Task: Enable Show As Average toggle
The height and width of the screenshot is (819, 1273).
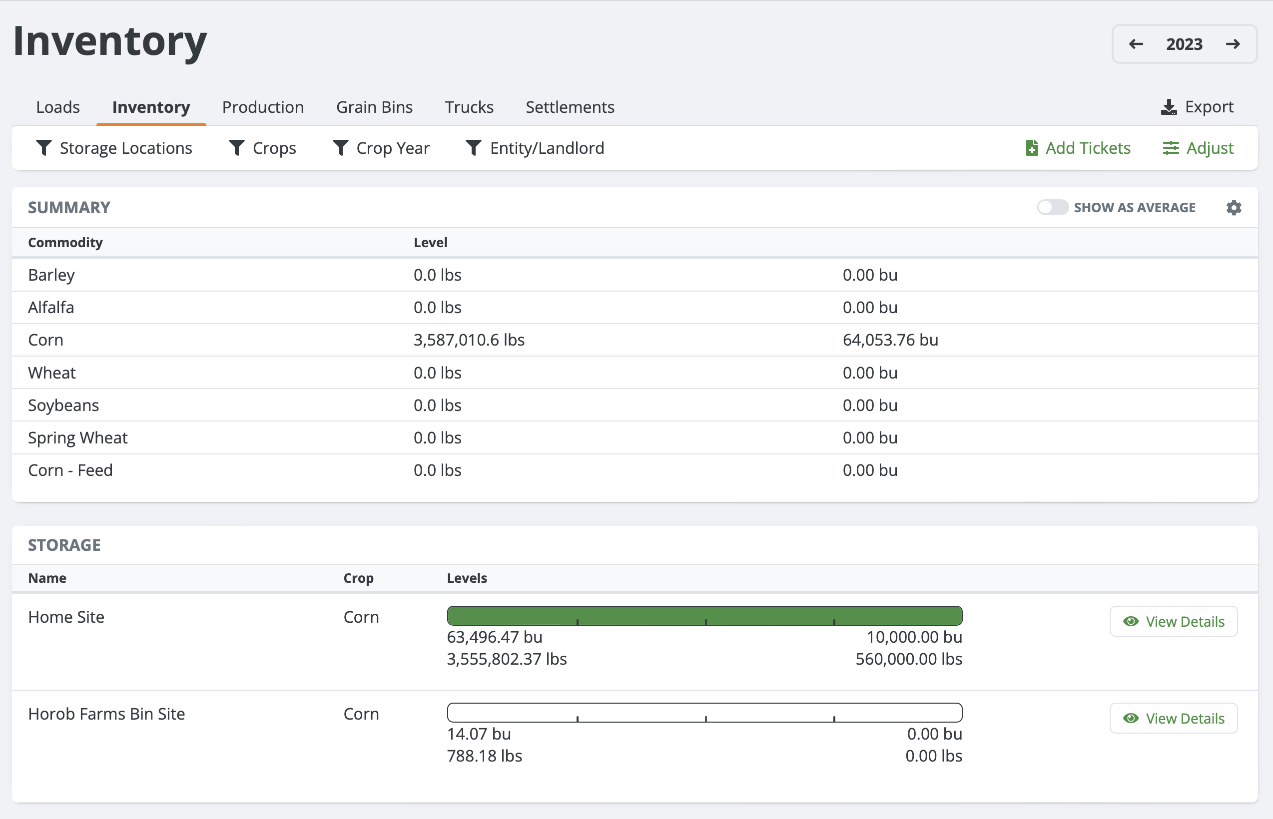Action: (x=1052, y=207)
